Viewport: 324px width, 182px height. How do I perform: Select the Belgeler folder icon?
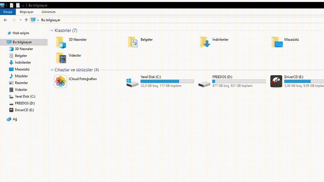[x=133, y=42]
